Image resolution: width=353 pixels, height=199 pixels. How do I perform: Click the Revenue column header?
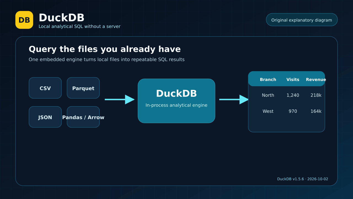(x=316, y=80)
